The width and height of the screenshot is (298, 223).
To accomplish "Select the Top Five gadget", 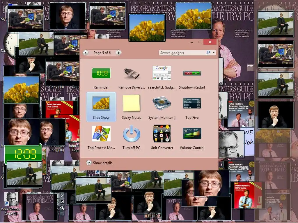I will [192, 107].
